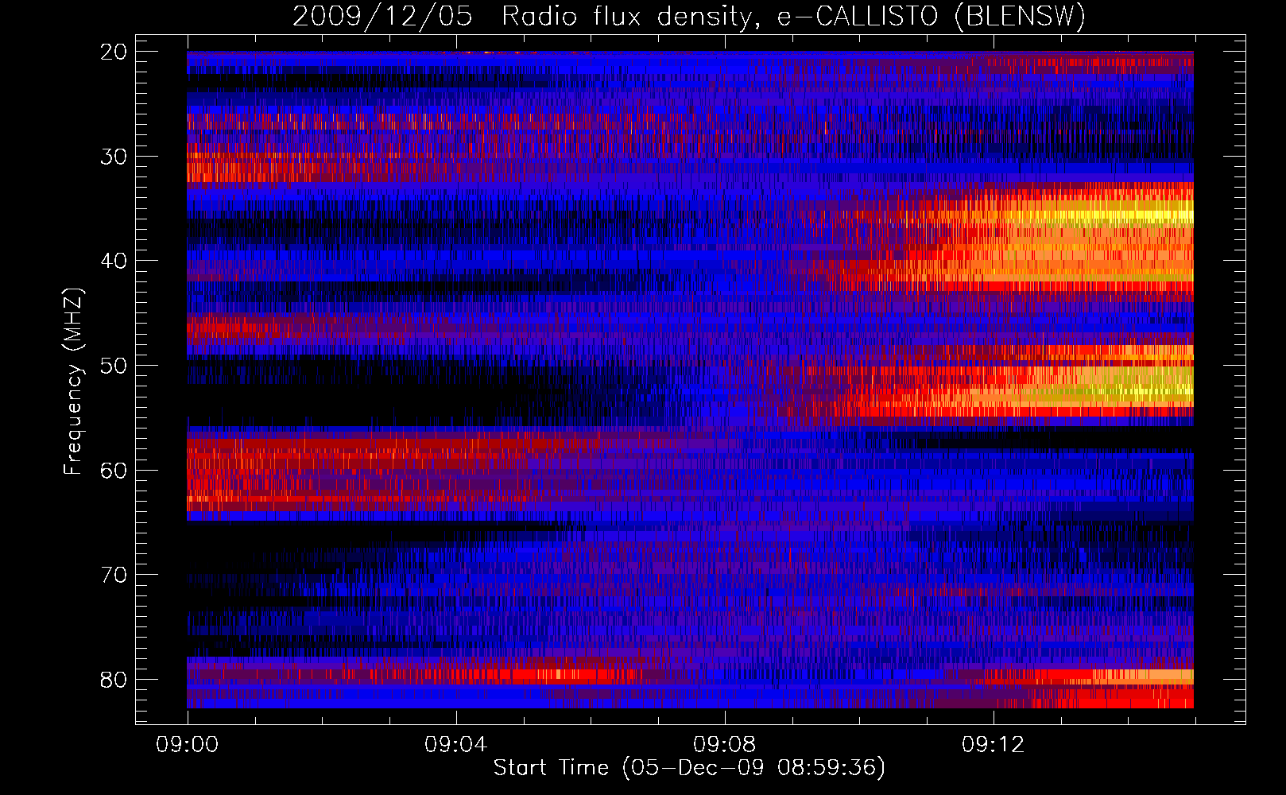The image size is (1286, 795).
Task: Click the frequency tick label '40'
Action: (114, 261)
